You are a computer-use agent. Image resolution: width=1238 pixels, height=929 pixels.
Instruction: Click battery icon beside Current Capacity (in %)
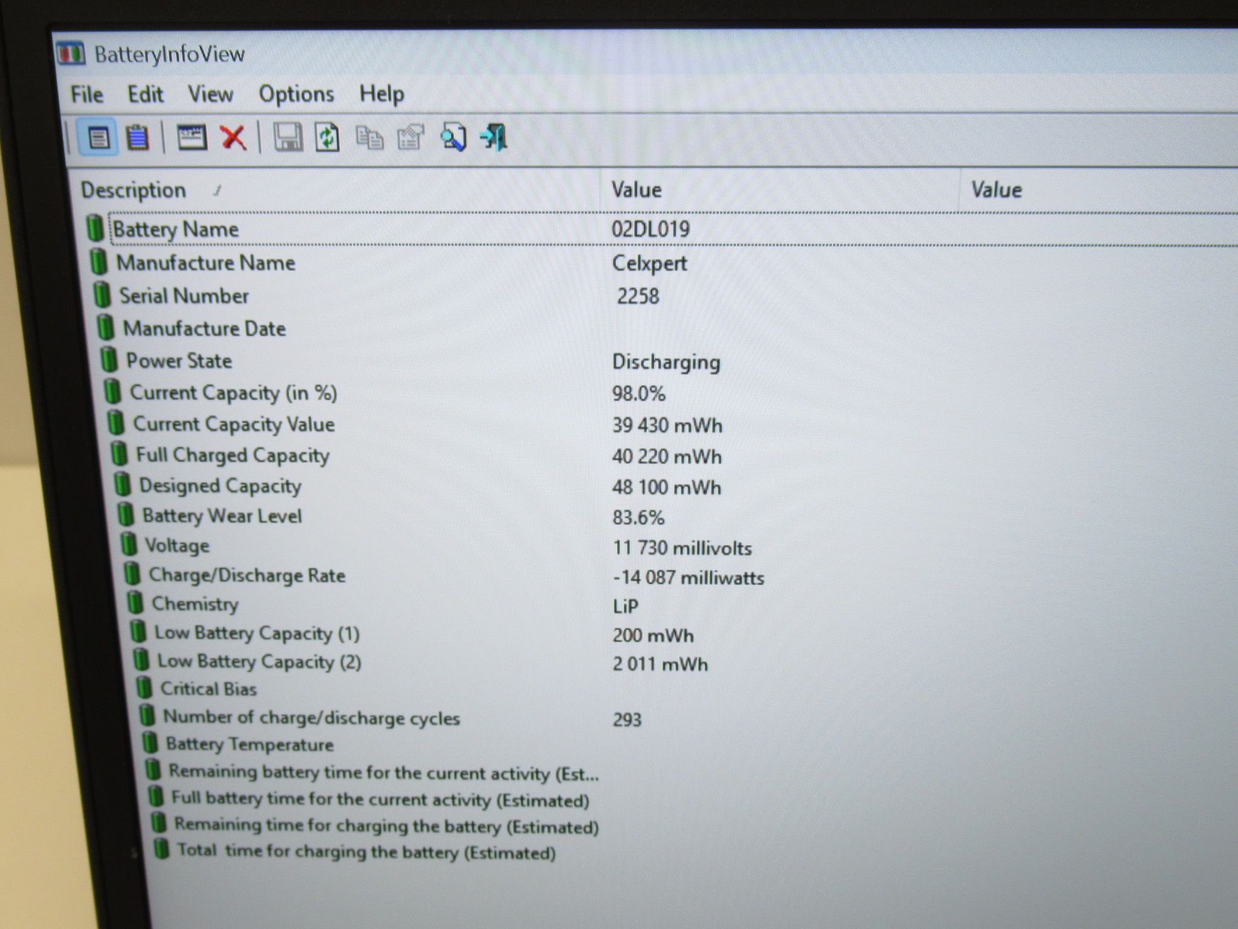click(112, 391)
